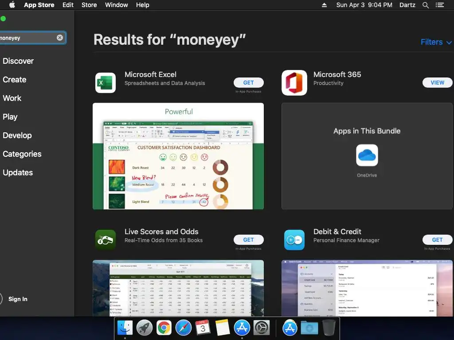This screenshot has height=340, width=454.
Task: Click the Spreadsheets and Data Analysis subtitle
Action: pos(165,83)
